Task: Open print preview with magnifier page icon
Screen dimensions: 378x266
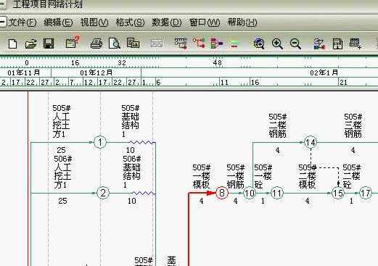Action: (x=114, y=43)
